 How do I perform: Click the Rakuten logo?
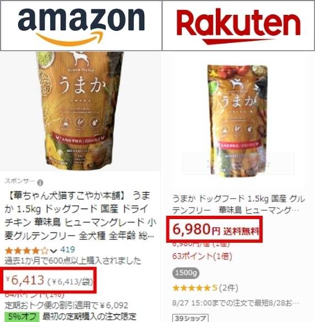(238, 26)
